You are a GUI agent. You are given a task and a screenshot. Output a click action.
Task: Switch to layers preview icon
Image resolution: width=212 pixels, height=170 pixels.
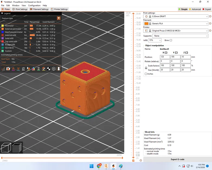point(17,148)
